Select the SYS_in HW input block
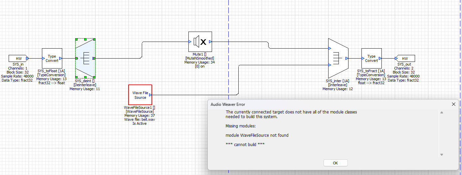 coord(18,59)
